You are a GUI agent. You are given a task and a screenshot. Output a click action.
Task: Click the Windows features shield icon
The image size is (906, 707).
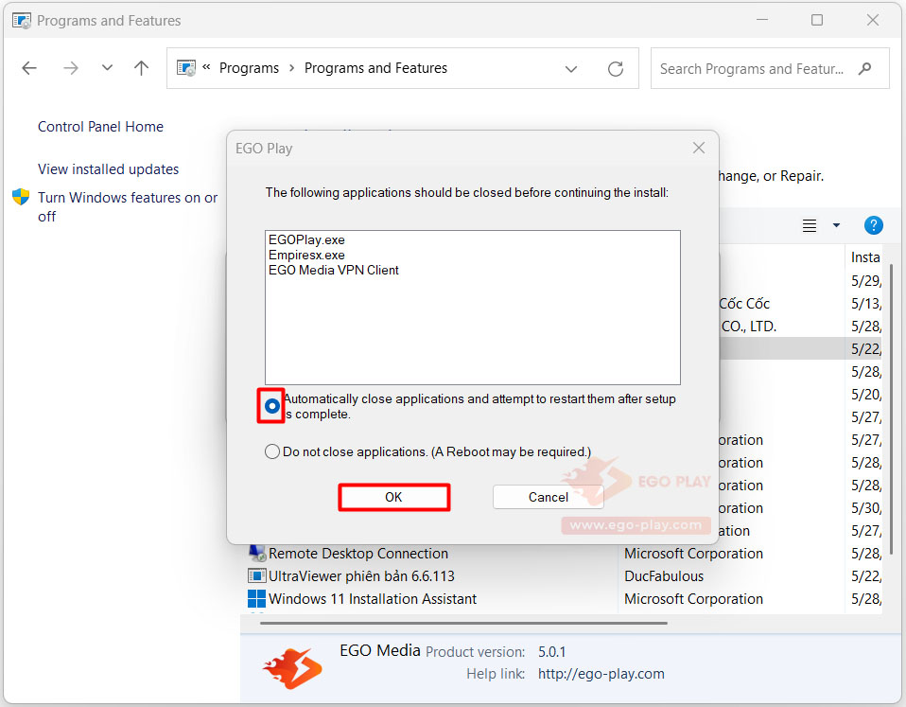click(21, 197)
